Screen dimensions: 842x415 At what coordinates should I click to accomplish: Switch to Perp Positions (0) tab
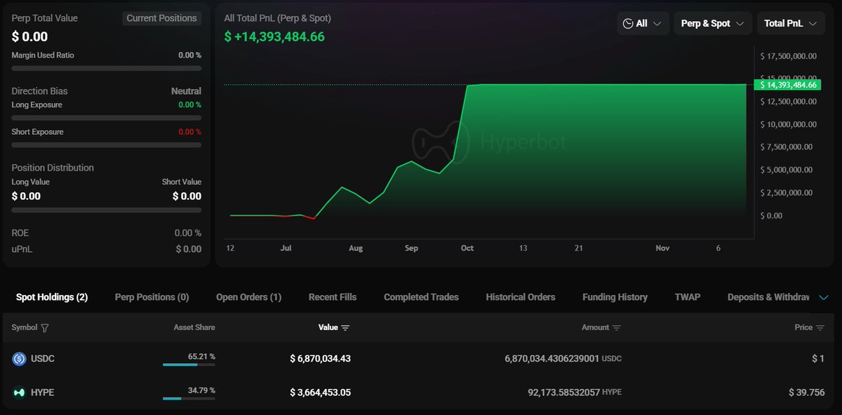pyautogui.click(x=152, y=297)
